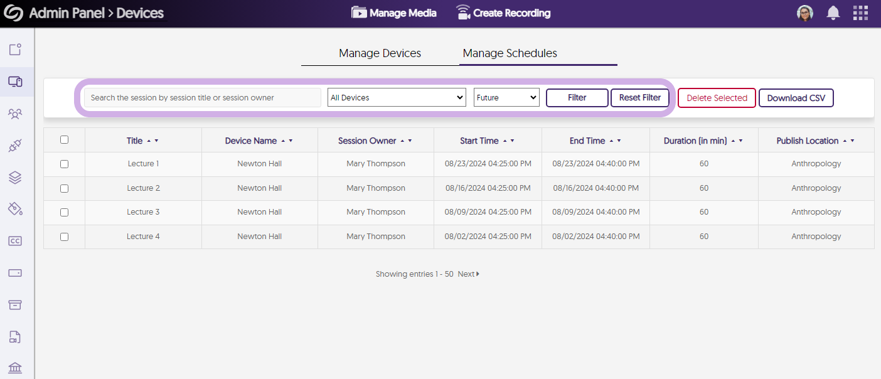Expand the Future time filter dropdown
The image size is (881, 379).
(506, 98)
